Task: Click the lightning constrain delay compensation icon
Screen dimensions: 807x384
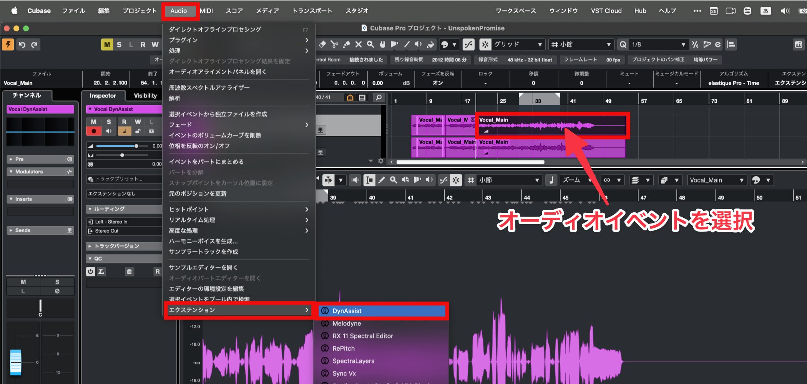Action: [x=8, y=45]
